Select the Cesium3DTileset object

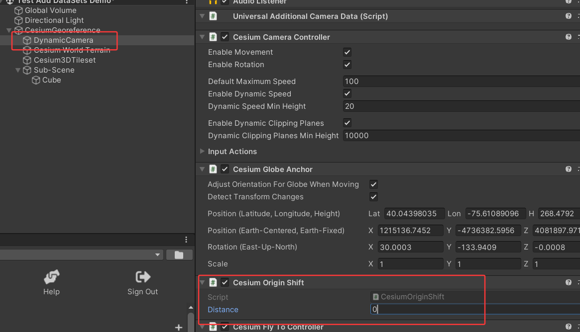click(x=64, y=60)
